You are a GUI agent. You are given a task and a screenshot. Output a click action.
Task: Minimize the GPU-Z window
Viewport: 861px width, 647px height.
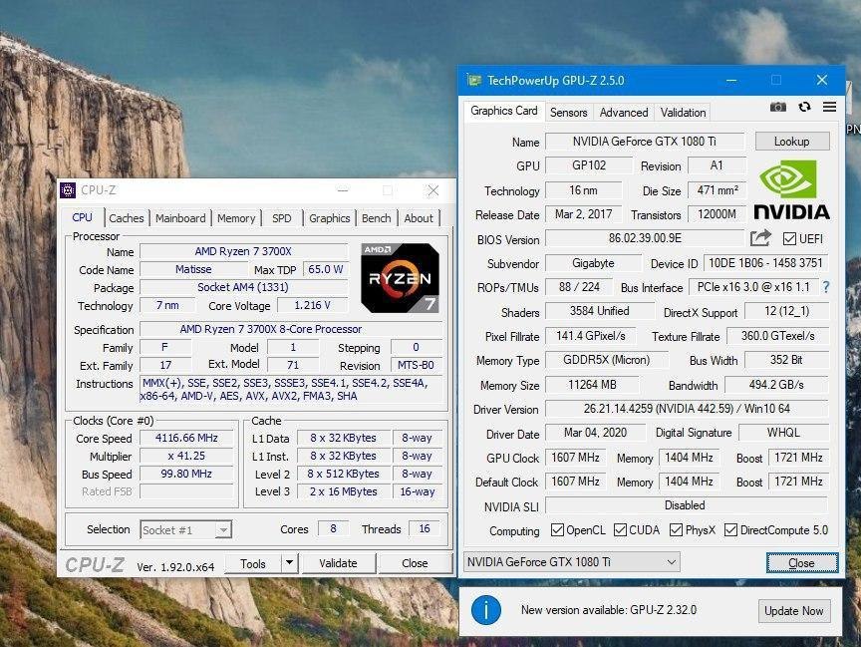point(731,80)
